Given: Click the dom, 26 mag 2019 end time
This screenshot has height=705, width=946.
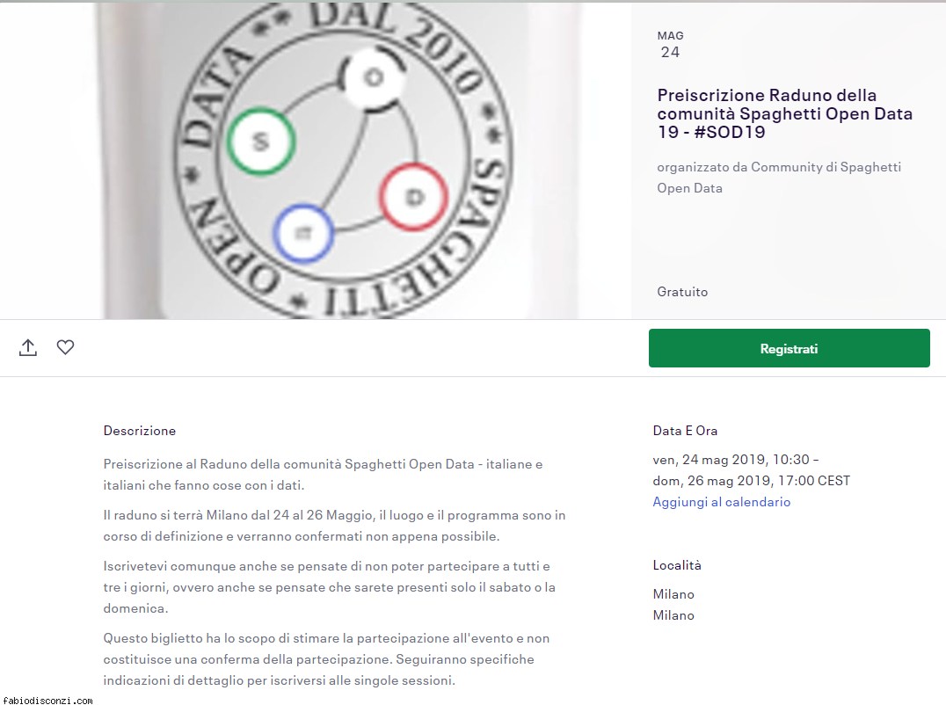Looking at the screenshot, I should point(751,481).
